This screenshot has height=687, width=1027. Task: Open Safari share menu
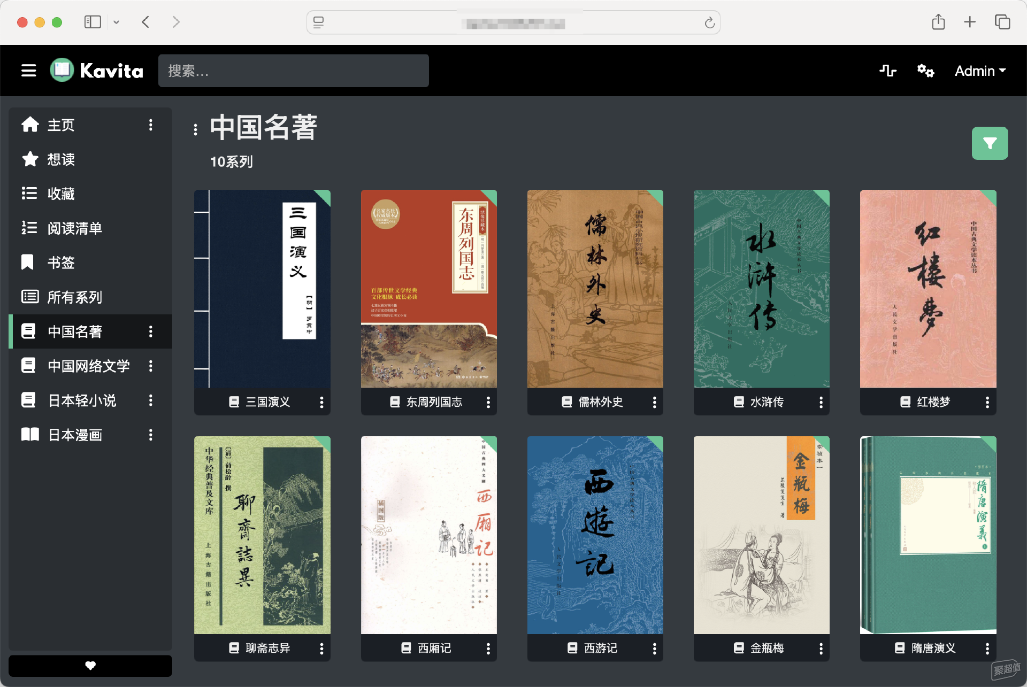pyautogui.click(x=938, y=22)
